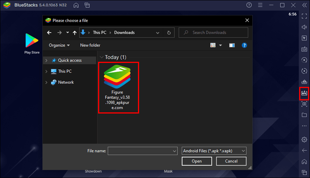Close the Please choose a file dialog
This screenshot has height=178, width=310.
[247, 20]
